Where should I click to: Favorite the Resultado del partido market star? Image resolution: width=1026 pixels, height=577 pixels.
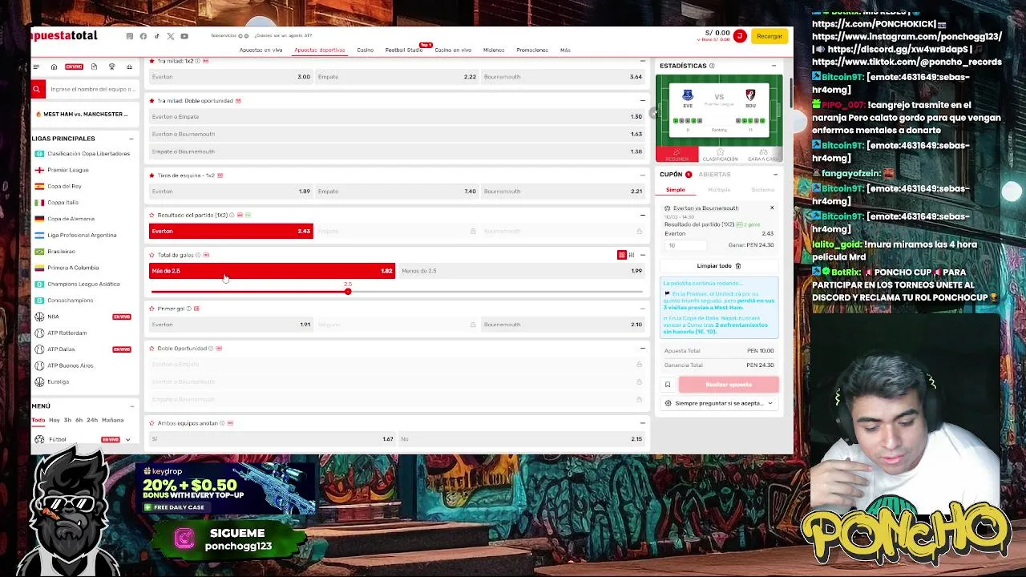click(151, 215)
